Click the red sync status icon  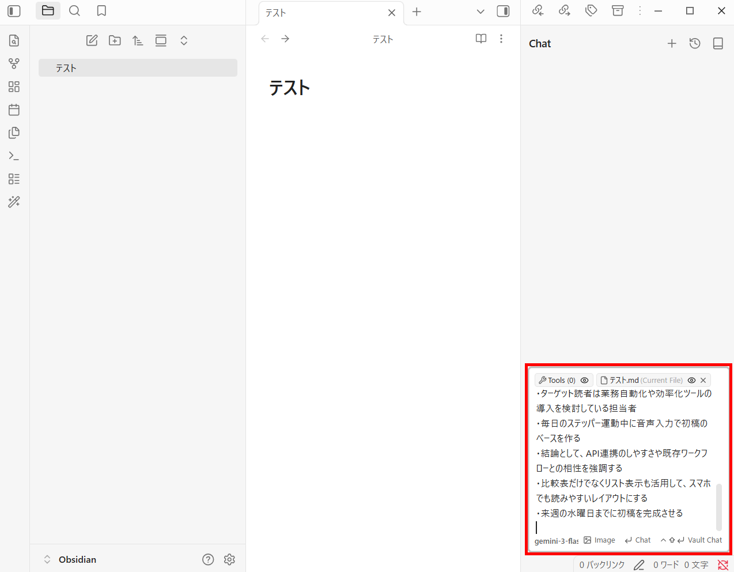tap(723, 565)
